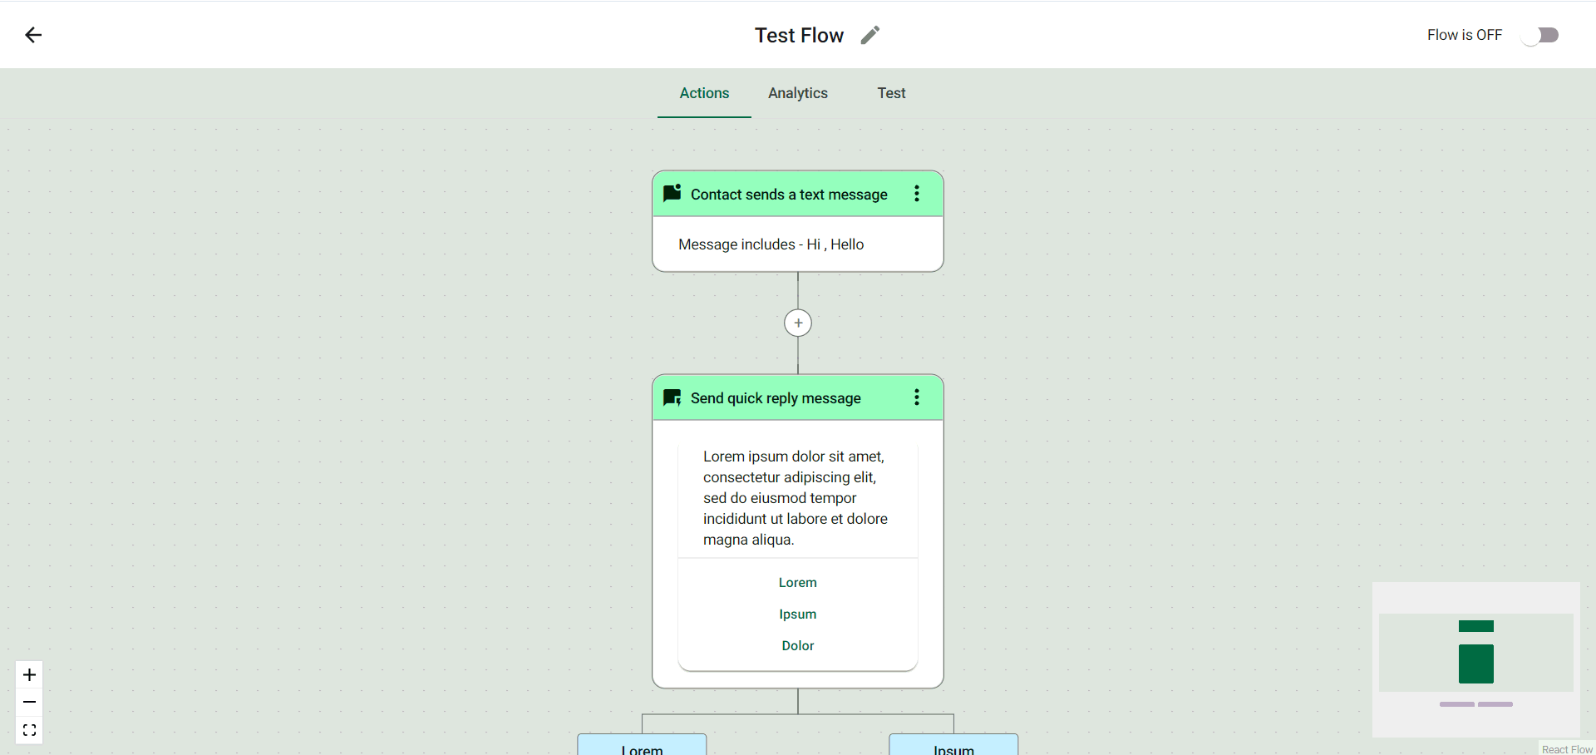Screen dimensions: 1596x755
Task: Click the quick reply message chat icon
Action: click(x=672, y=398)
